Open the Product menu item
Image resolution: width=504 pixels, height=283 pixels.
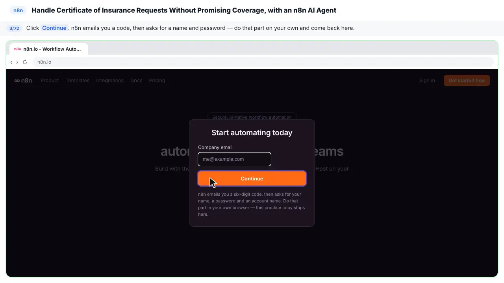click(50, 81)
